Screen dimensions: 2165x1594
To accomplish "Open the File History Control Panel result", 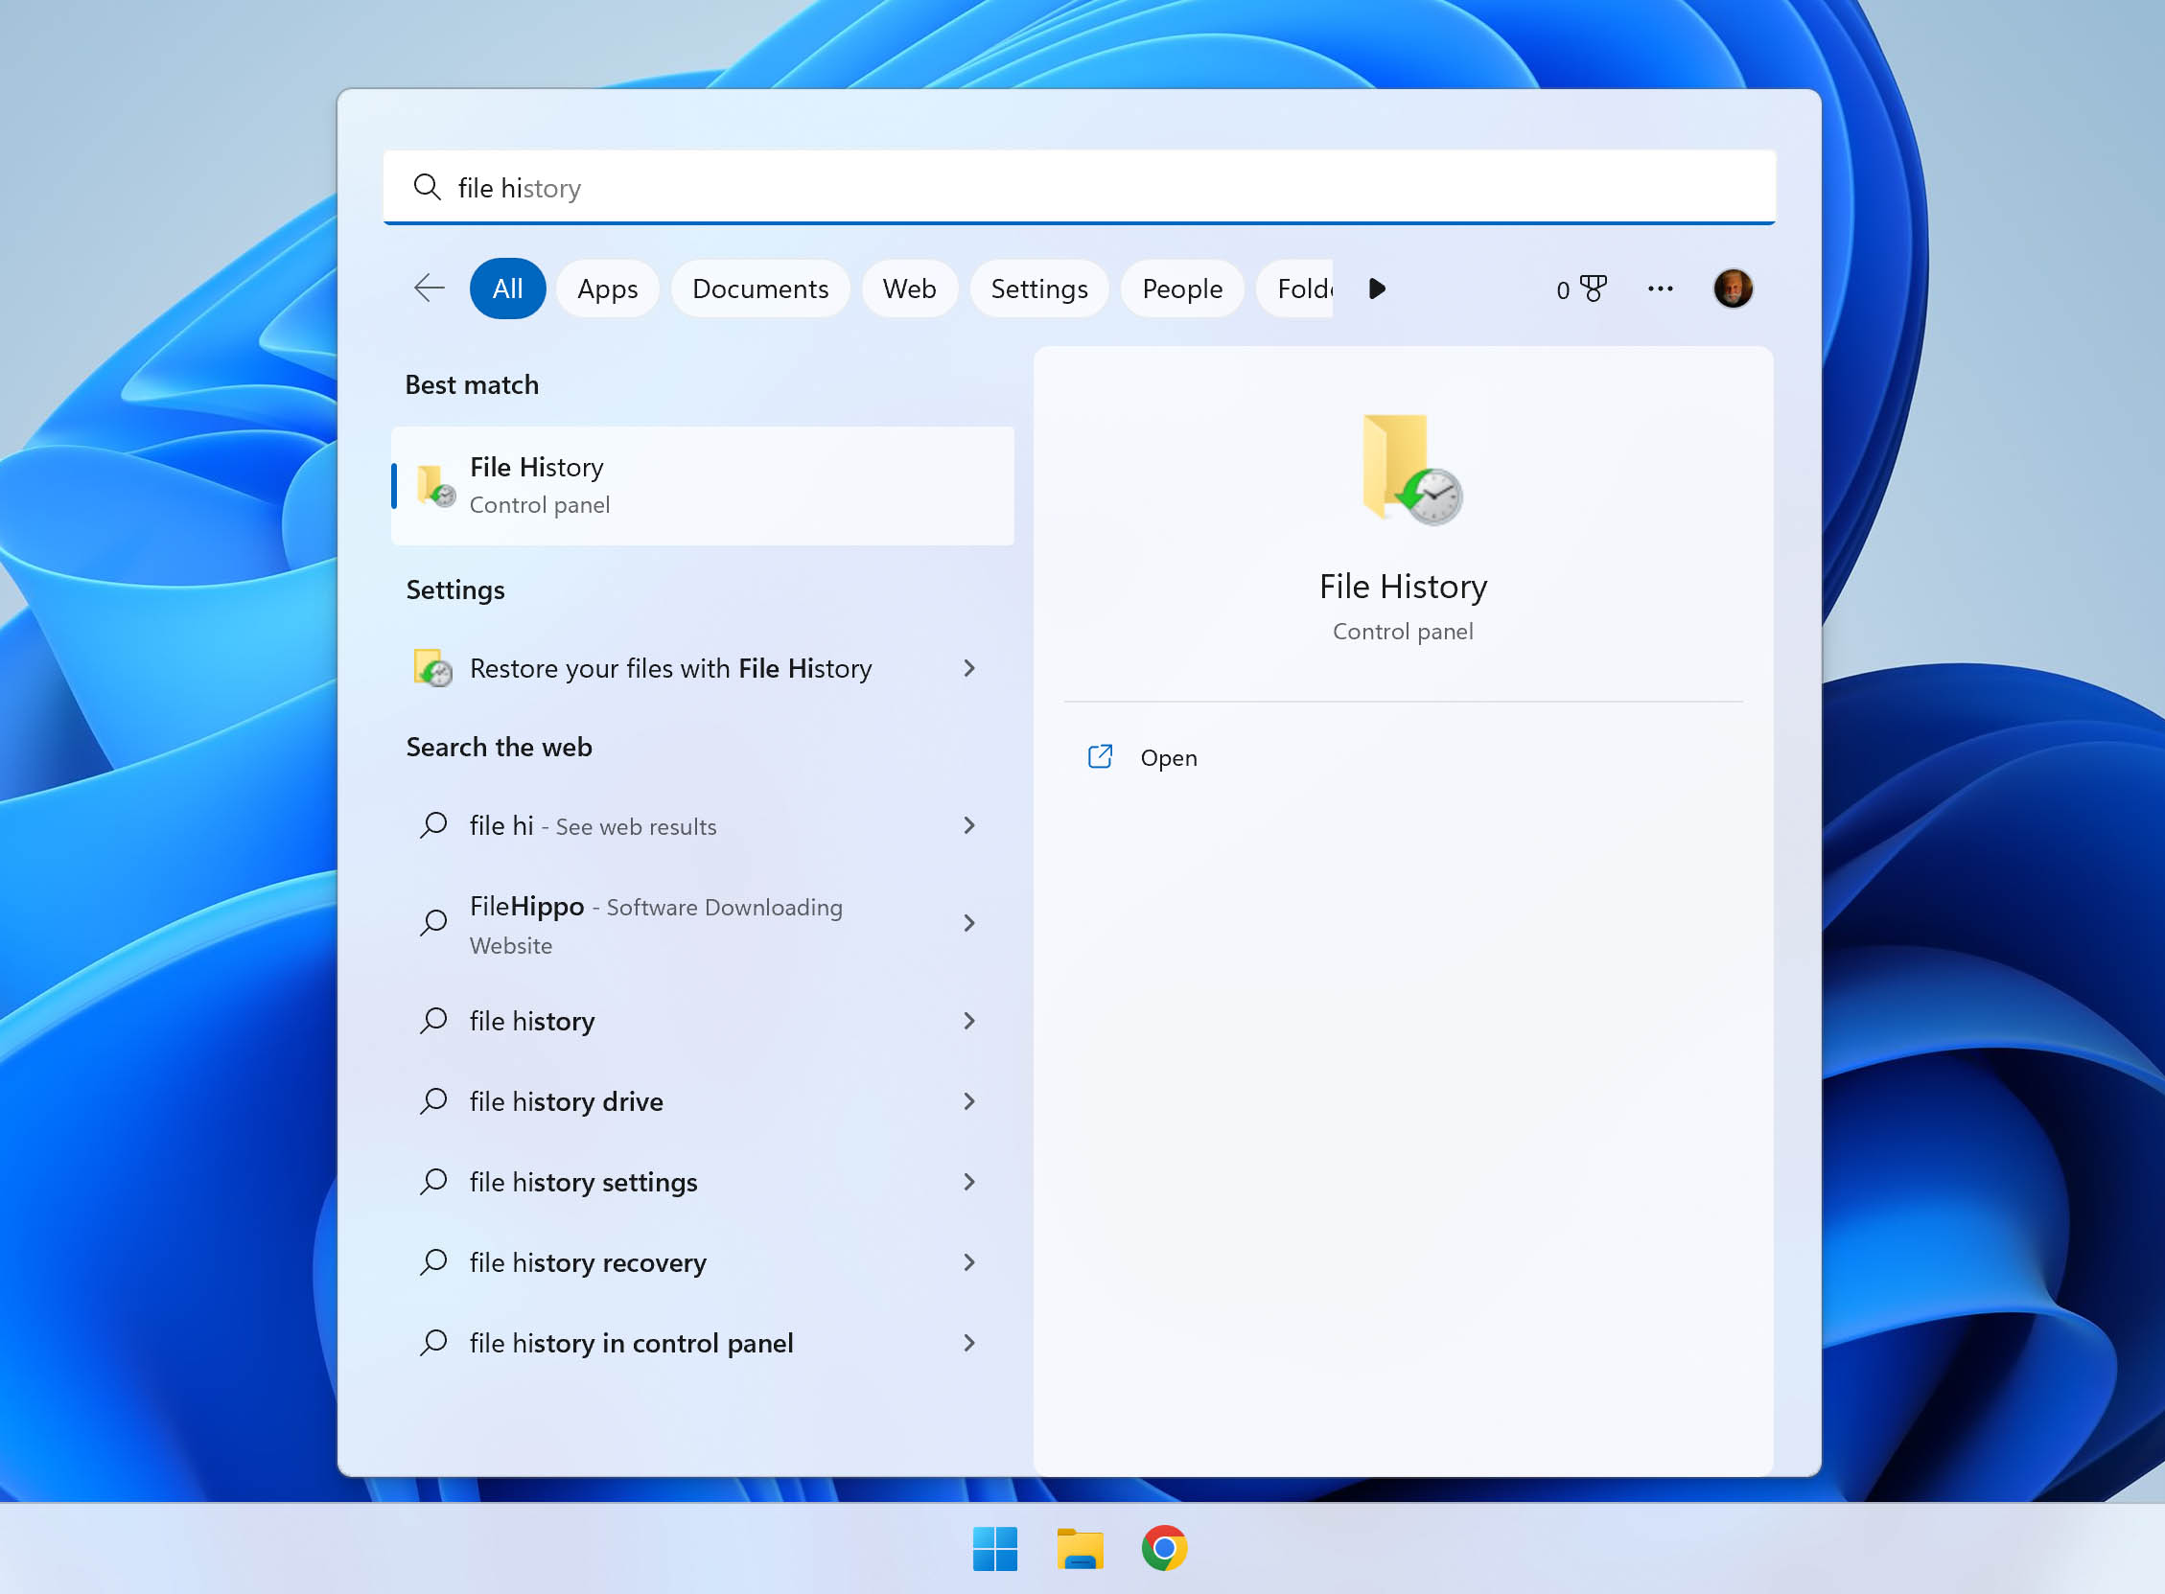I will pyautogui.click(x=703, y=485).
